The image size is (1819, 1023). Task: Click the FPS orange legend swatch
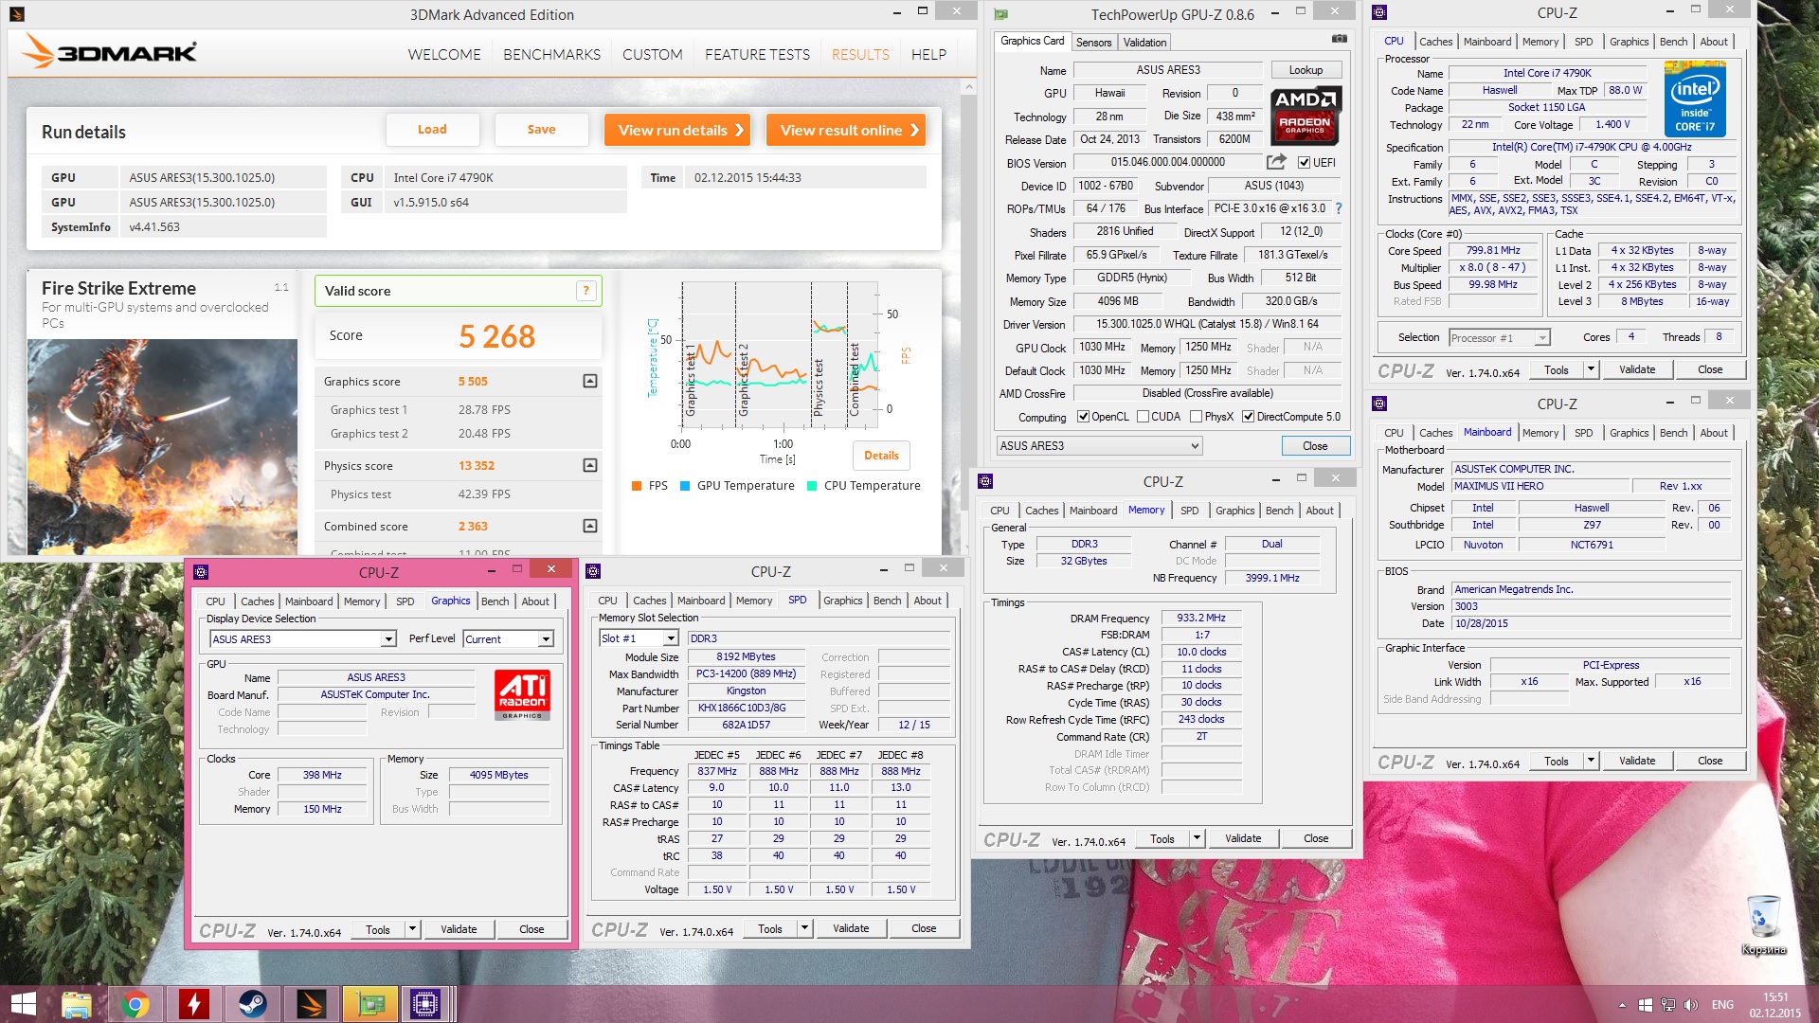point(637,486)
